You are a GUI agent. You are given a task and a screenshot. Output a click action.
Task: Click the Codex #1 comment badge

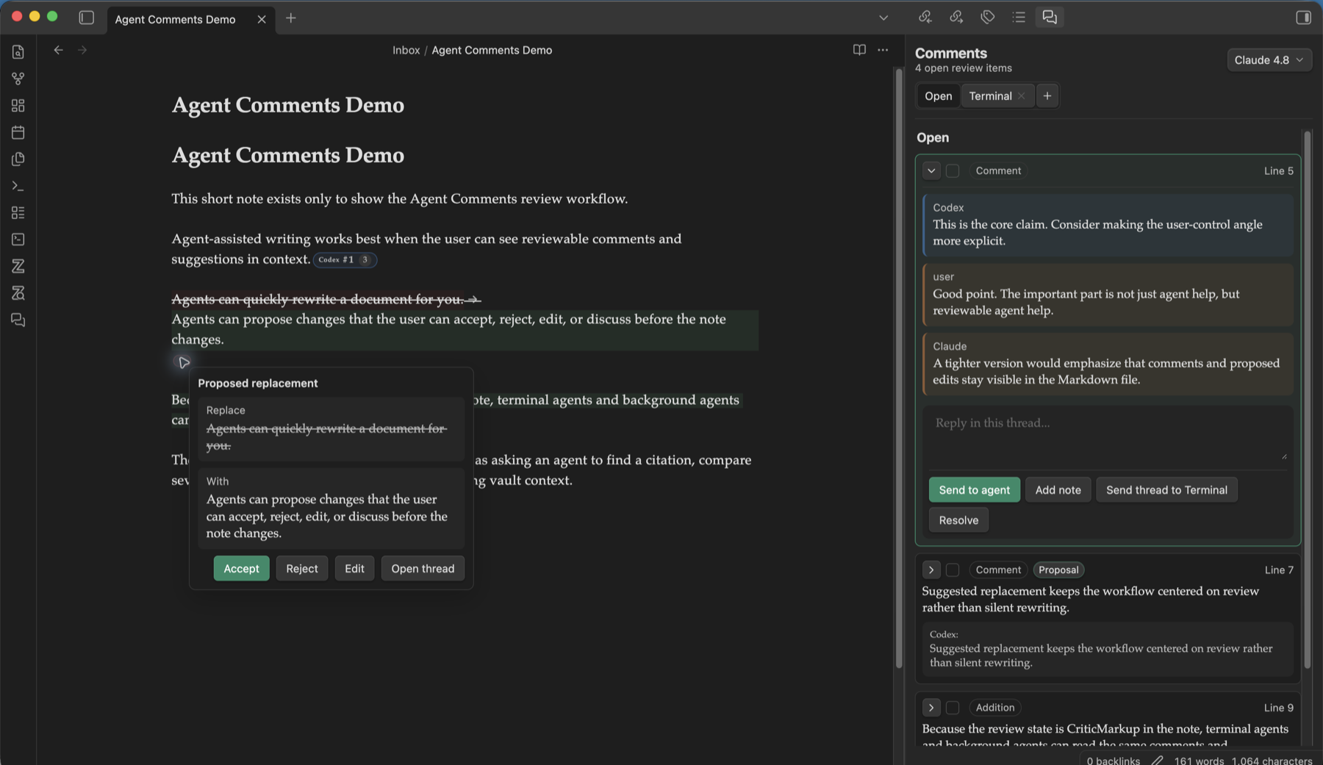point(345,259)
